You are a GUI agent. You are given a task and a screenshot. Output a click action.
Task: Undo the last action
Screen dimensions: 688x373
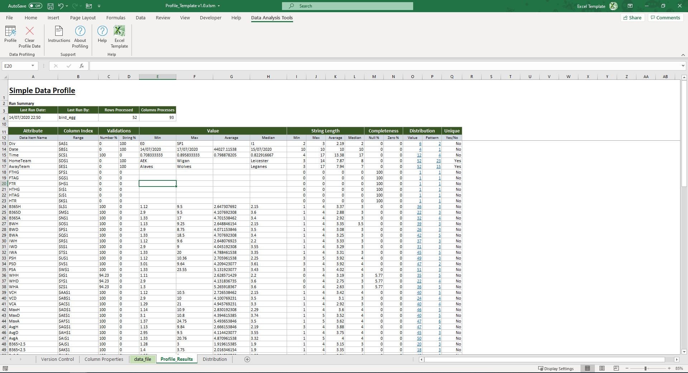pos(60,6)
